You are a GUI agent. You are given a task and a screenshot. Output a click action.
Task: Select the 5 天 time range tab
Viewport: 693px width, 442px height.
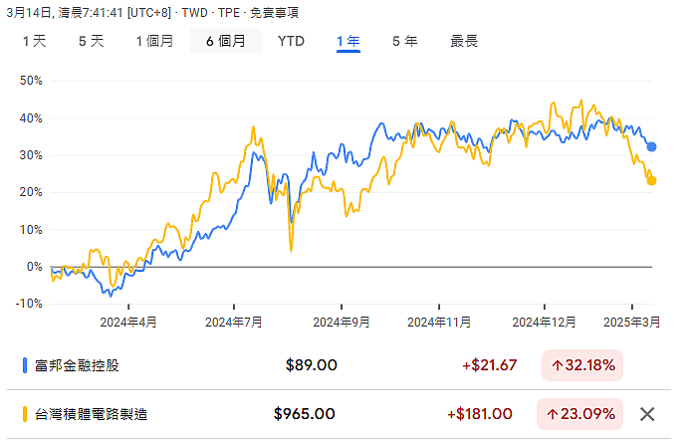[x=92, y=41]
